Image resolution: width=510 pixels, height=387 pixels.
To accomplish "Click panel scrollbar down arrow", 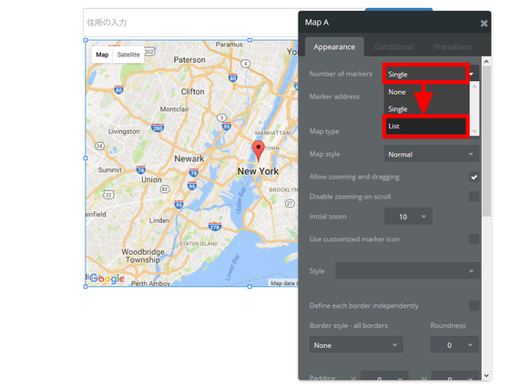I will (486, 375).
